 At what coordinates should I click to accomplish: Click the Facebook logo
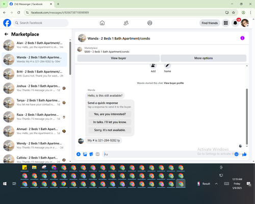(7, 23)
